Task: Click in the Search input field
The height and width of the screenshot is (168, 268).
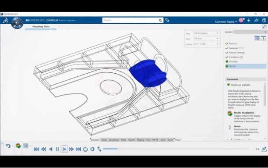Action: (x=131, y=20)
